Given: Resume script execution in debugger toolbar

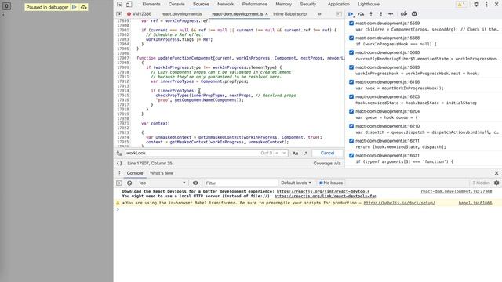Looking at the screenshot, I should point(351,14).
